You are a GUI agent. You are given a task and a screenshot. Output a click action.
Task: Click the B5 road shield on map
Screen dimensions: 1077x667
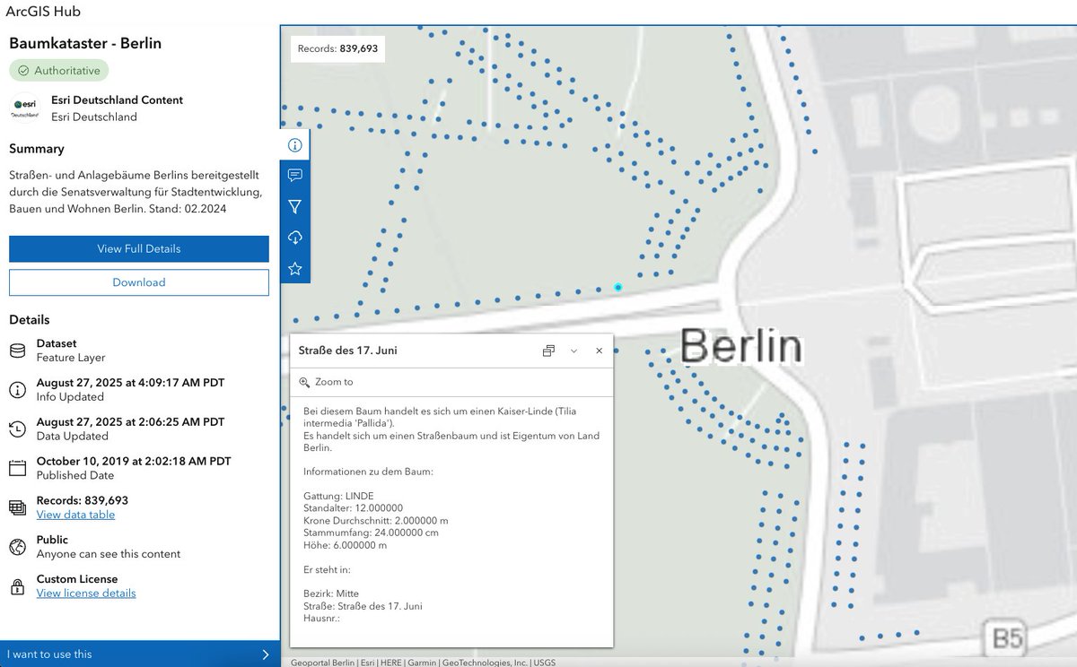tap(1007, 638)
